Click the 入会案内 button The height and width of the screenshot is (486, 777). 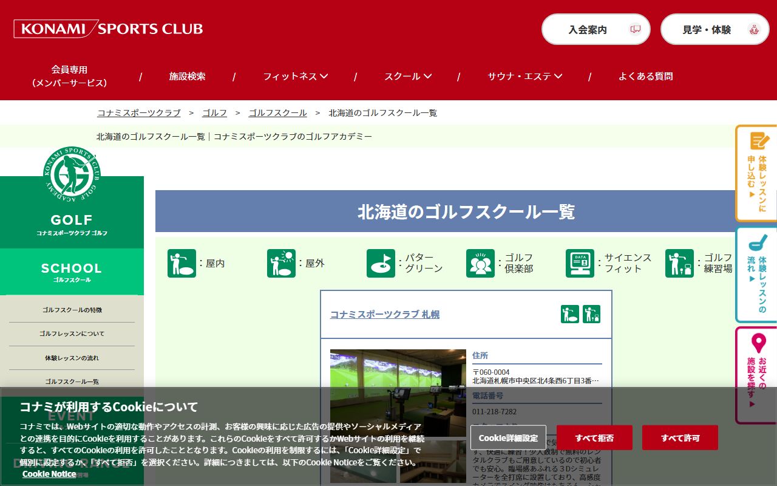click(x=595, y=29)
